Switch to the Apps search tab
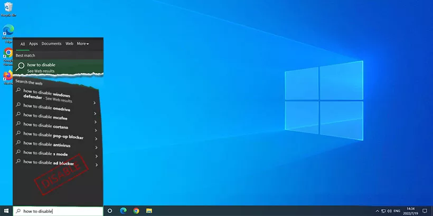The height and width of the screenshot is (216, 433). 33,44
